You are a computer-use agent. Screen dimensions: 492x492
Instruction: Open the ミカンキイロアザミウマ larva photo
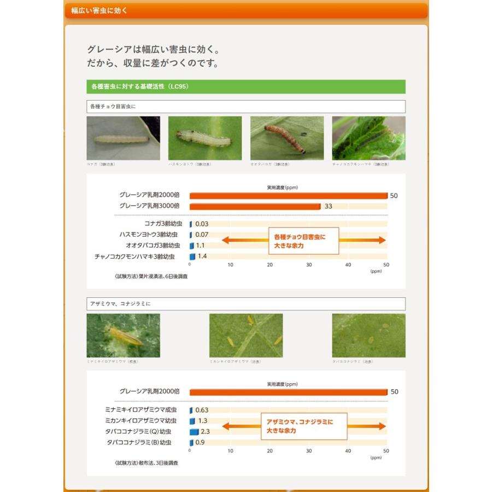246,335
